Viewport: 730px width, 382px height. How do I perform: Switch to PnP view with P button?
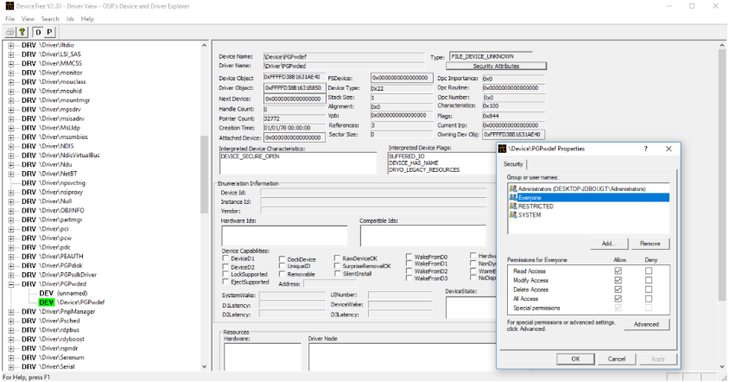(x=49, y=31)
